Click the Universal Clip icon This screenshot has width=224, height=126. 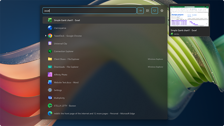(x=50, y=43)
